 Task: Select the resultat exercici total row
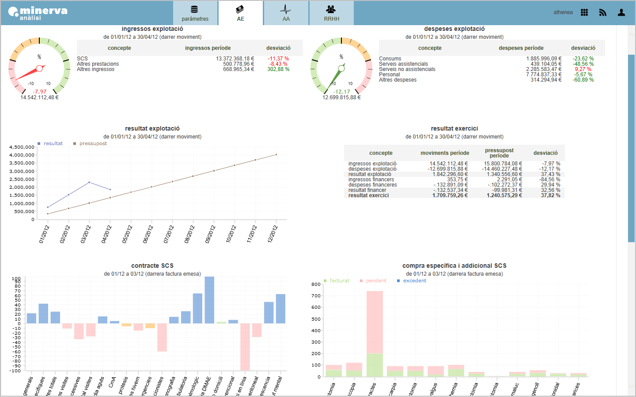(454, 195)
